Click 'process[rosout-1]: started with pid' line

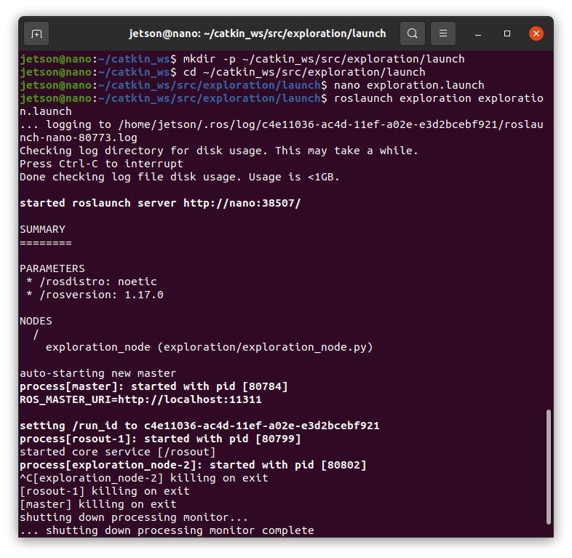point(160,439)
